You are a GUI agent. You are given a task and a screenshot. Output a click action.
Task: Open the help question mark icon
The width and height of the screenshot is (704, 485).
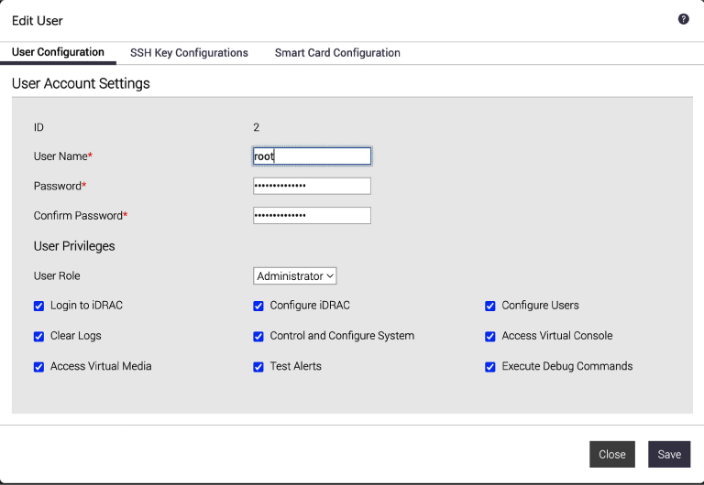pyautogui.click(x=683, y=19)
